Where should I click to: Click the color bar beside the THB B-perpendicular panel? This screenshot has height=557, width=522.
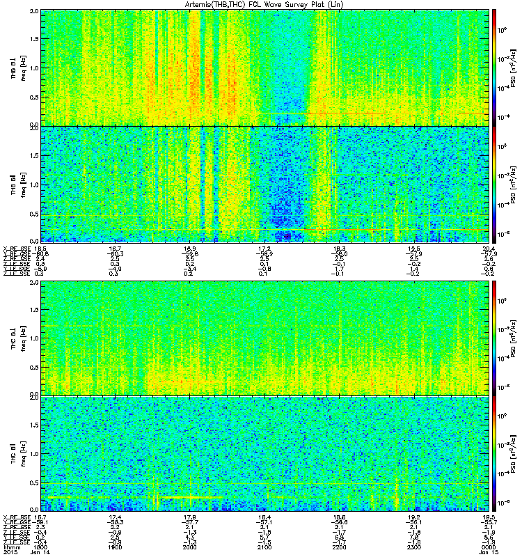coord(494,68)
